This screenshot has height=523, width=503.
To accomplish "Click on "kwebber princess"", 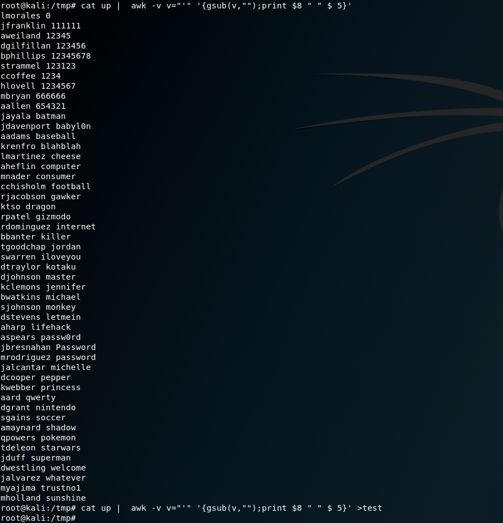I will click(41, 387).
